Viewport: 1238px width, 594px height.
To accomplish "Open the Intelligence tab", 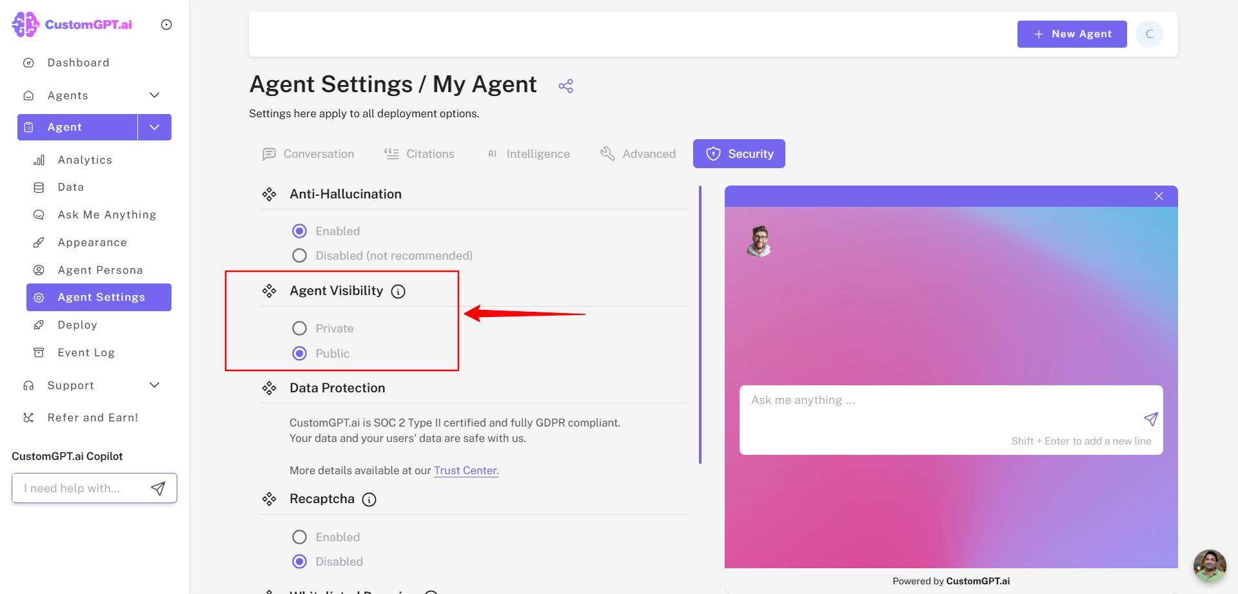I will tap(529, 154).
